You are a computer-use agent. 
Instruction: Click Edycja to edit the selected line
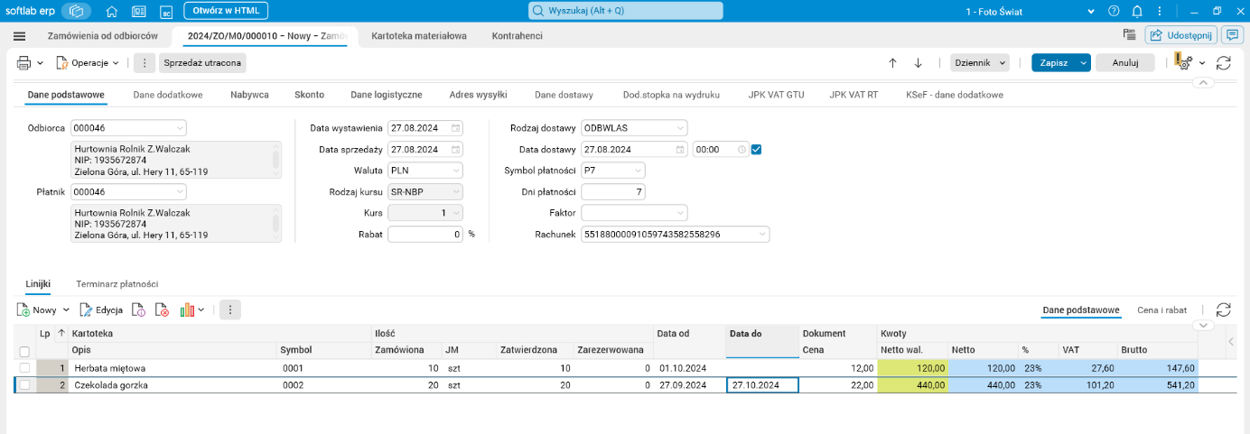(x=101, y=309)
